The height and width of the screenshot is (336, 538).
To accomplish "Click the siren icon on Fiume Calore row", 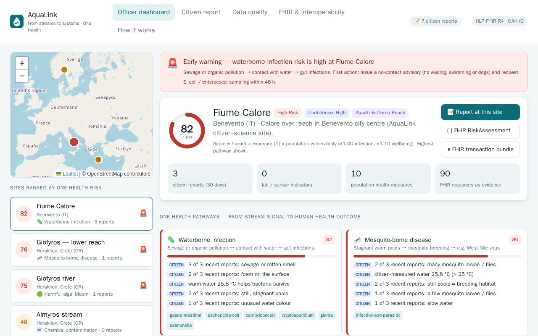I will tap(143, 213).
